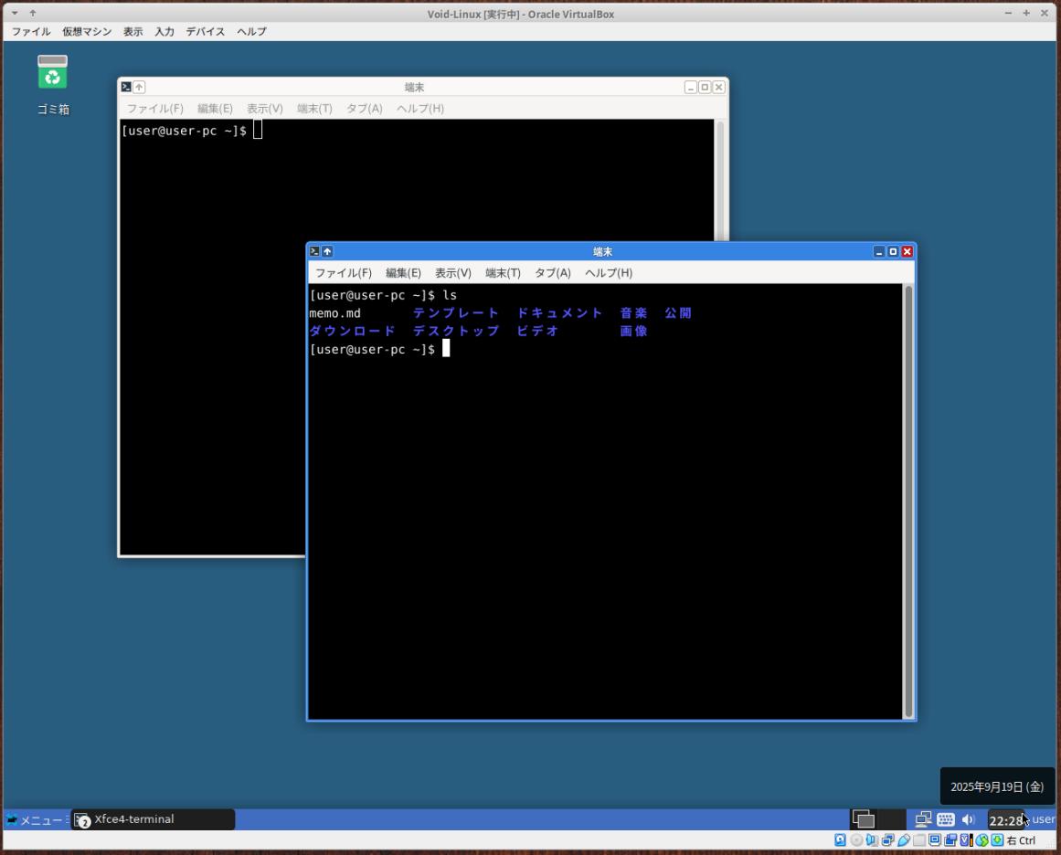Click the terminal icon in the front 端末 title bar
This screenshot has height=855, width=1061.
point(314,251)
